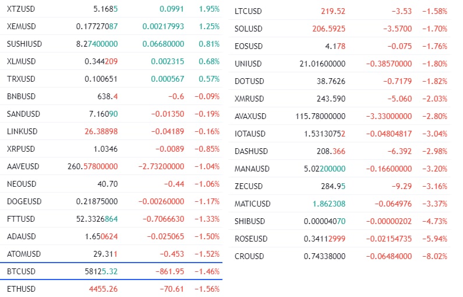Click EOSUSD percent change -1.76%
Image resolution: width=463 pixels, height=297 pixels.
point(434,46)
